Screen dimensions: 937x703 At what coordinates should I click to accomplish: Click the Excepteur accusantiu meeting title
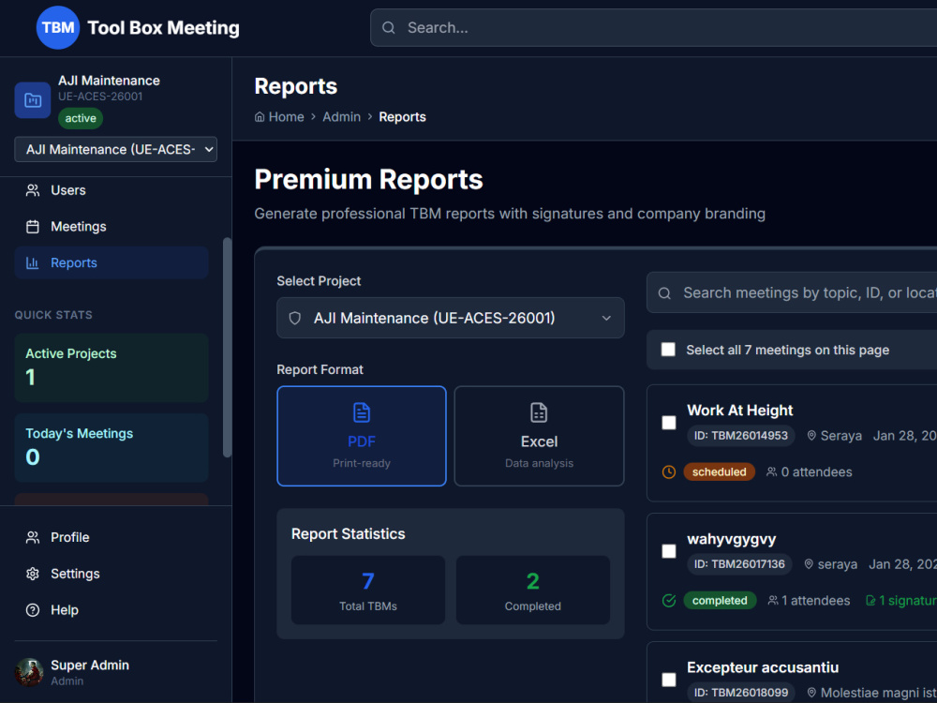[x=763, y=667]
